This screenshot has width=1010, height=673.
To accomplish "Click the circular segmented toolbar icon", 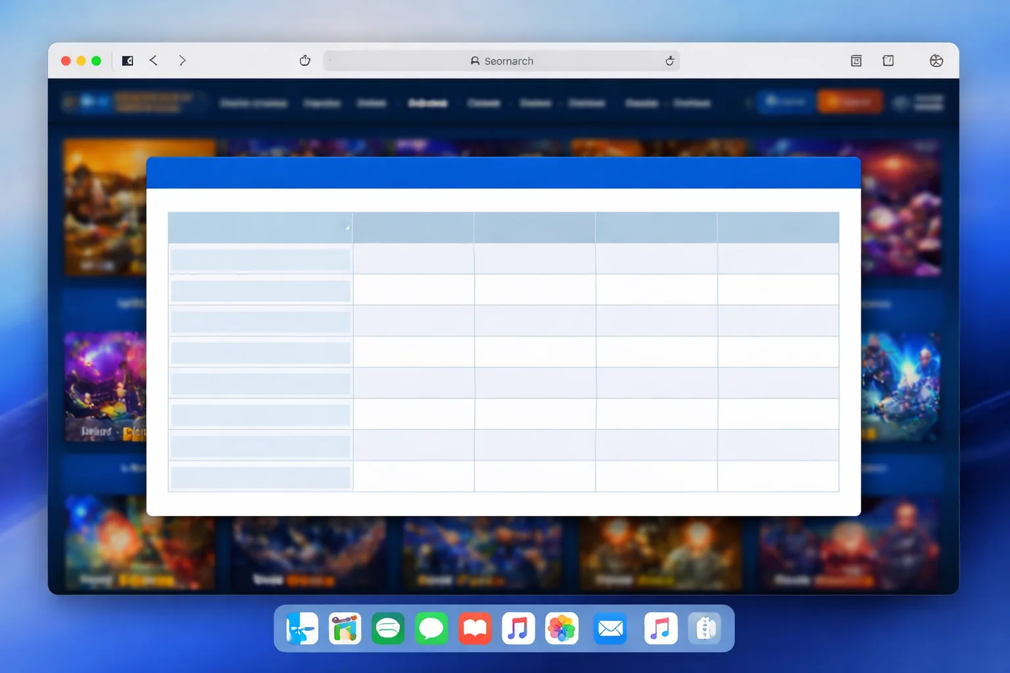I will tap(936, 61).
